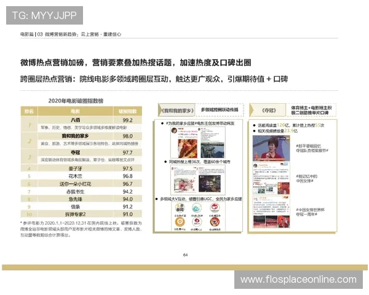
Task: Select the 急先锋 row
Action: point(81,199)
